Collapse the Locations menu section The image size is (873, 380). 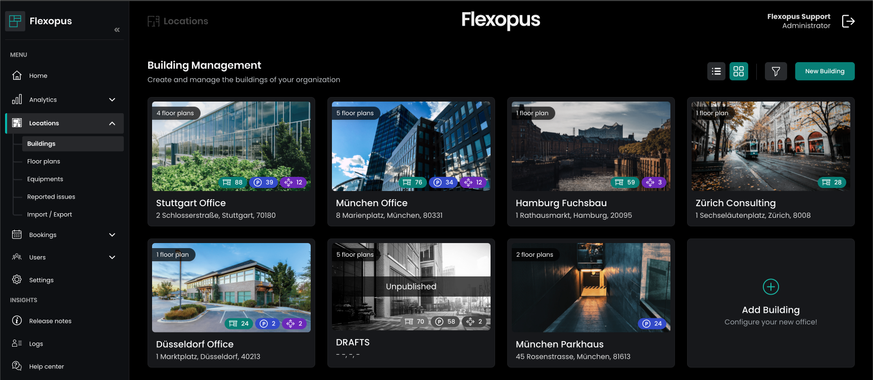[x=112, y=123]
